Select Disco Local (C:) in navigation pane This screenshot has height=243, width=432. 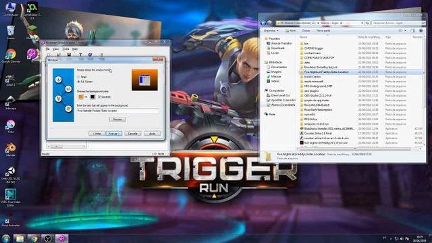pos(278,95)
